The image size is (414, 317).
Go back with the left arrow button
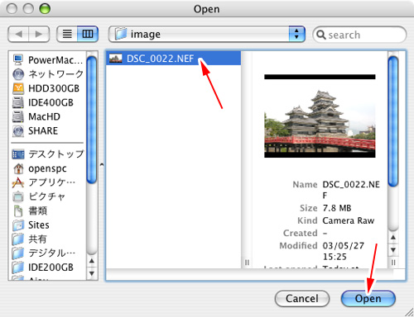pos(18,34)
